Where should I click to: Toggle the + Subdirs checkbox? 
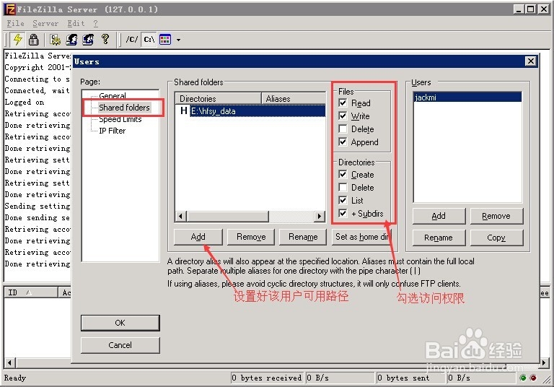click(343, 213)
